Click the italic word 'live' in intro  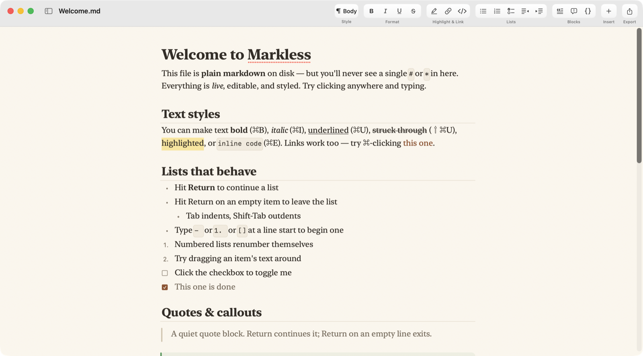217,86
